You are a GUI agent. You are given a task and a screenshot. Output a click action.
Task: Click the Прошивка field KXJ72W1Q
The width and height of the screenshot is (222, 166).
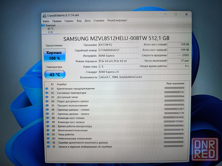[119, 45]
